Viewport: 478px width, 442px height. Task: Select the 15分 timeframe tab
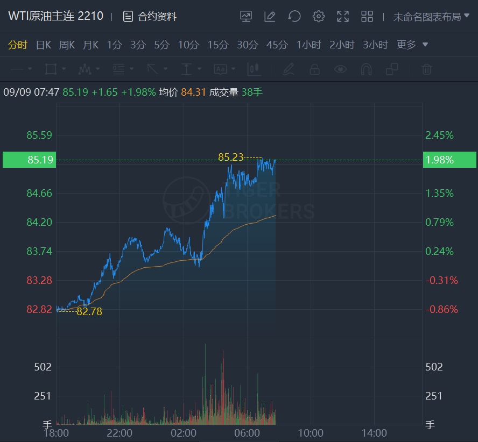click(x=218, y=45)
